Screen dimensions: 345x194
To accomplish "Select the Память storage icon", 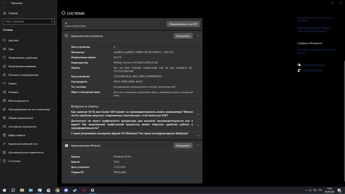I will click(x=4, y=83).
